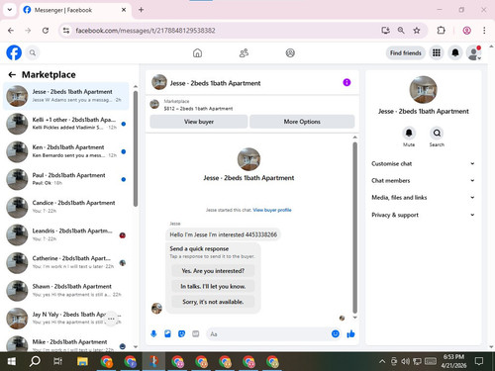Open the Facebook menu grid icon
Image resolution: width=495 pixels, height=371 pixels.
tap(437, 52)
